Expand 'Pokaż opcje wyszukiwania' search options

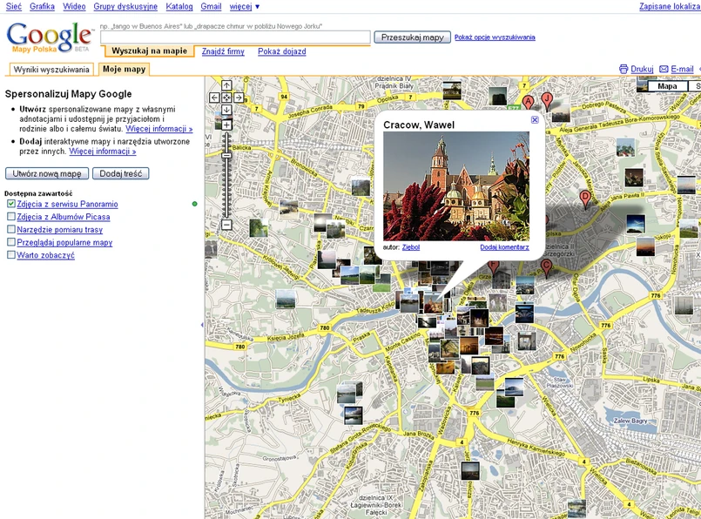(495, 37)
